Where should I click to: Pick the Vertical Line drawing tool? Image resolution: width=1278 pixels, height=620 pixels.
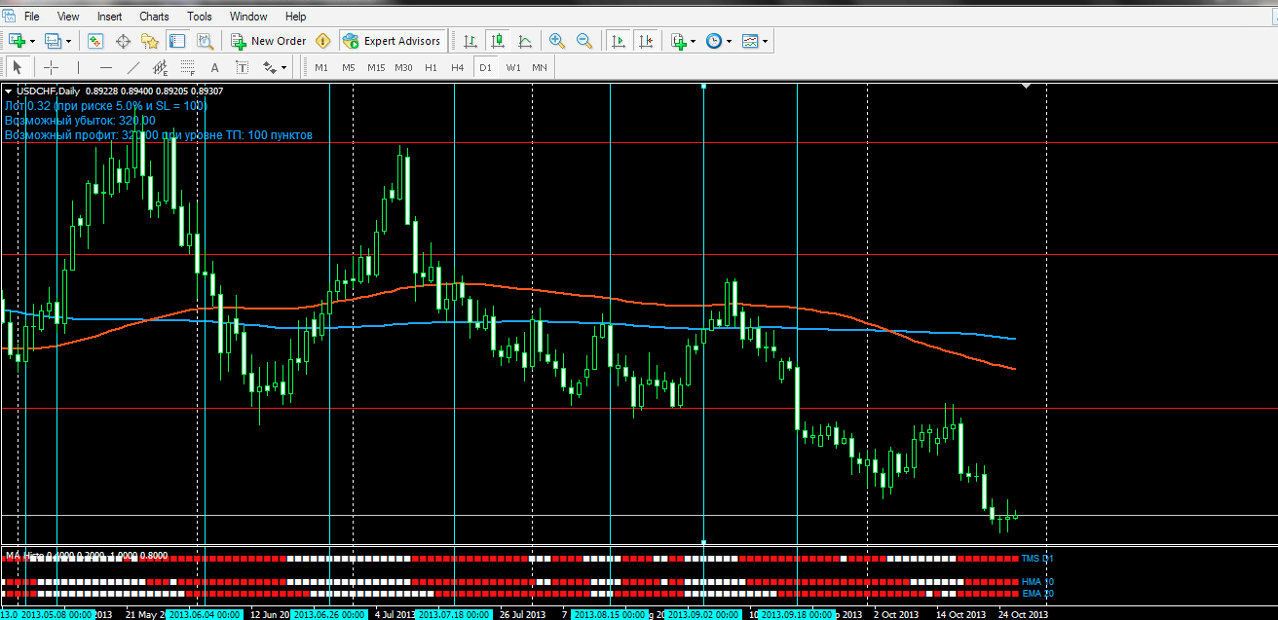(79, 67)
